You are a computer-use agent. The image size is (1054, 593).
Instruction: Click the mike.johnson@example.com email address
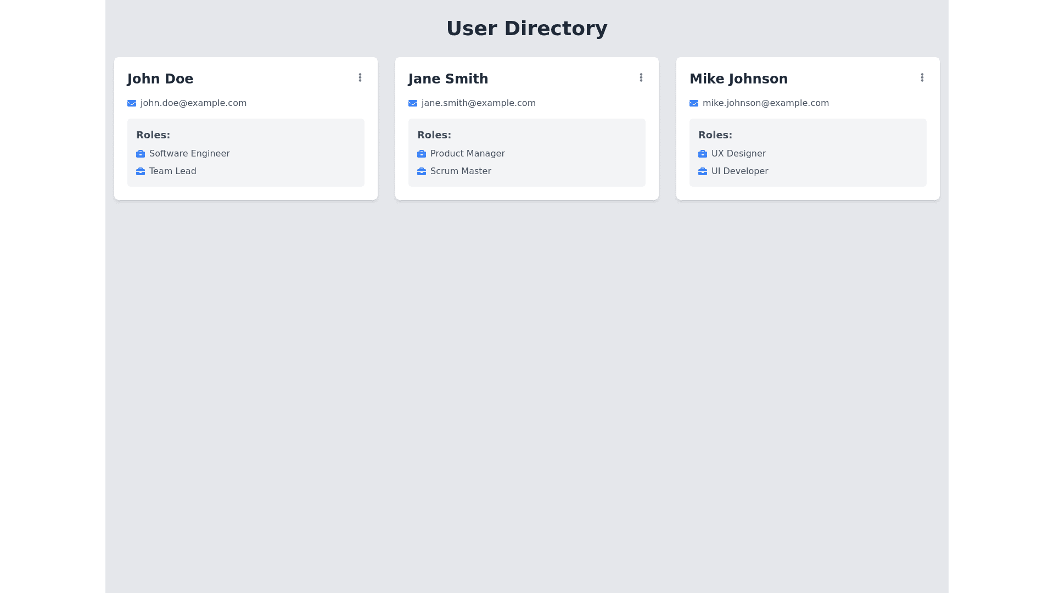(765, 103)
